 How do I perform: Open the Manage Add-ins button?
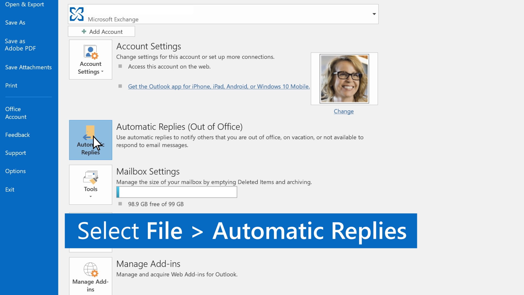pyautogui.click(x=91, y=276)
